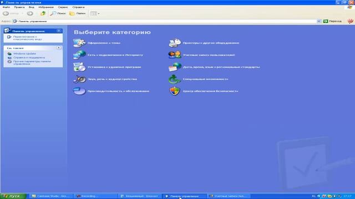The height and width of the screenshot is (199, 355).
Task: Click the Прочие параметры panel icon
Action: [x=9, y=61]
